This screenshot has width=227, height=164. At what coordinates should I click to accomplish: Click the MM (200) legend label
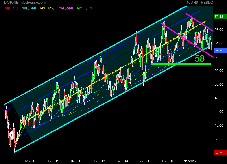click(66, 8)
